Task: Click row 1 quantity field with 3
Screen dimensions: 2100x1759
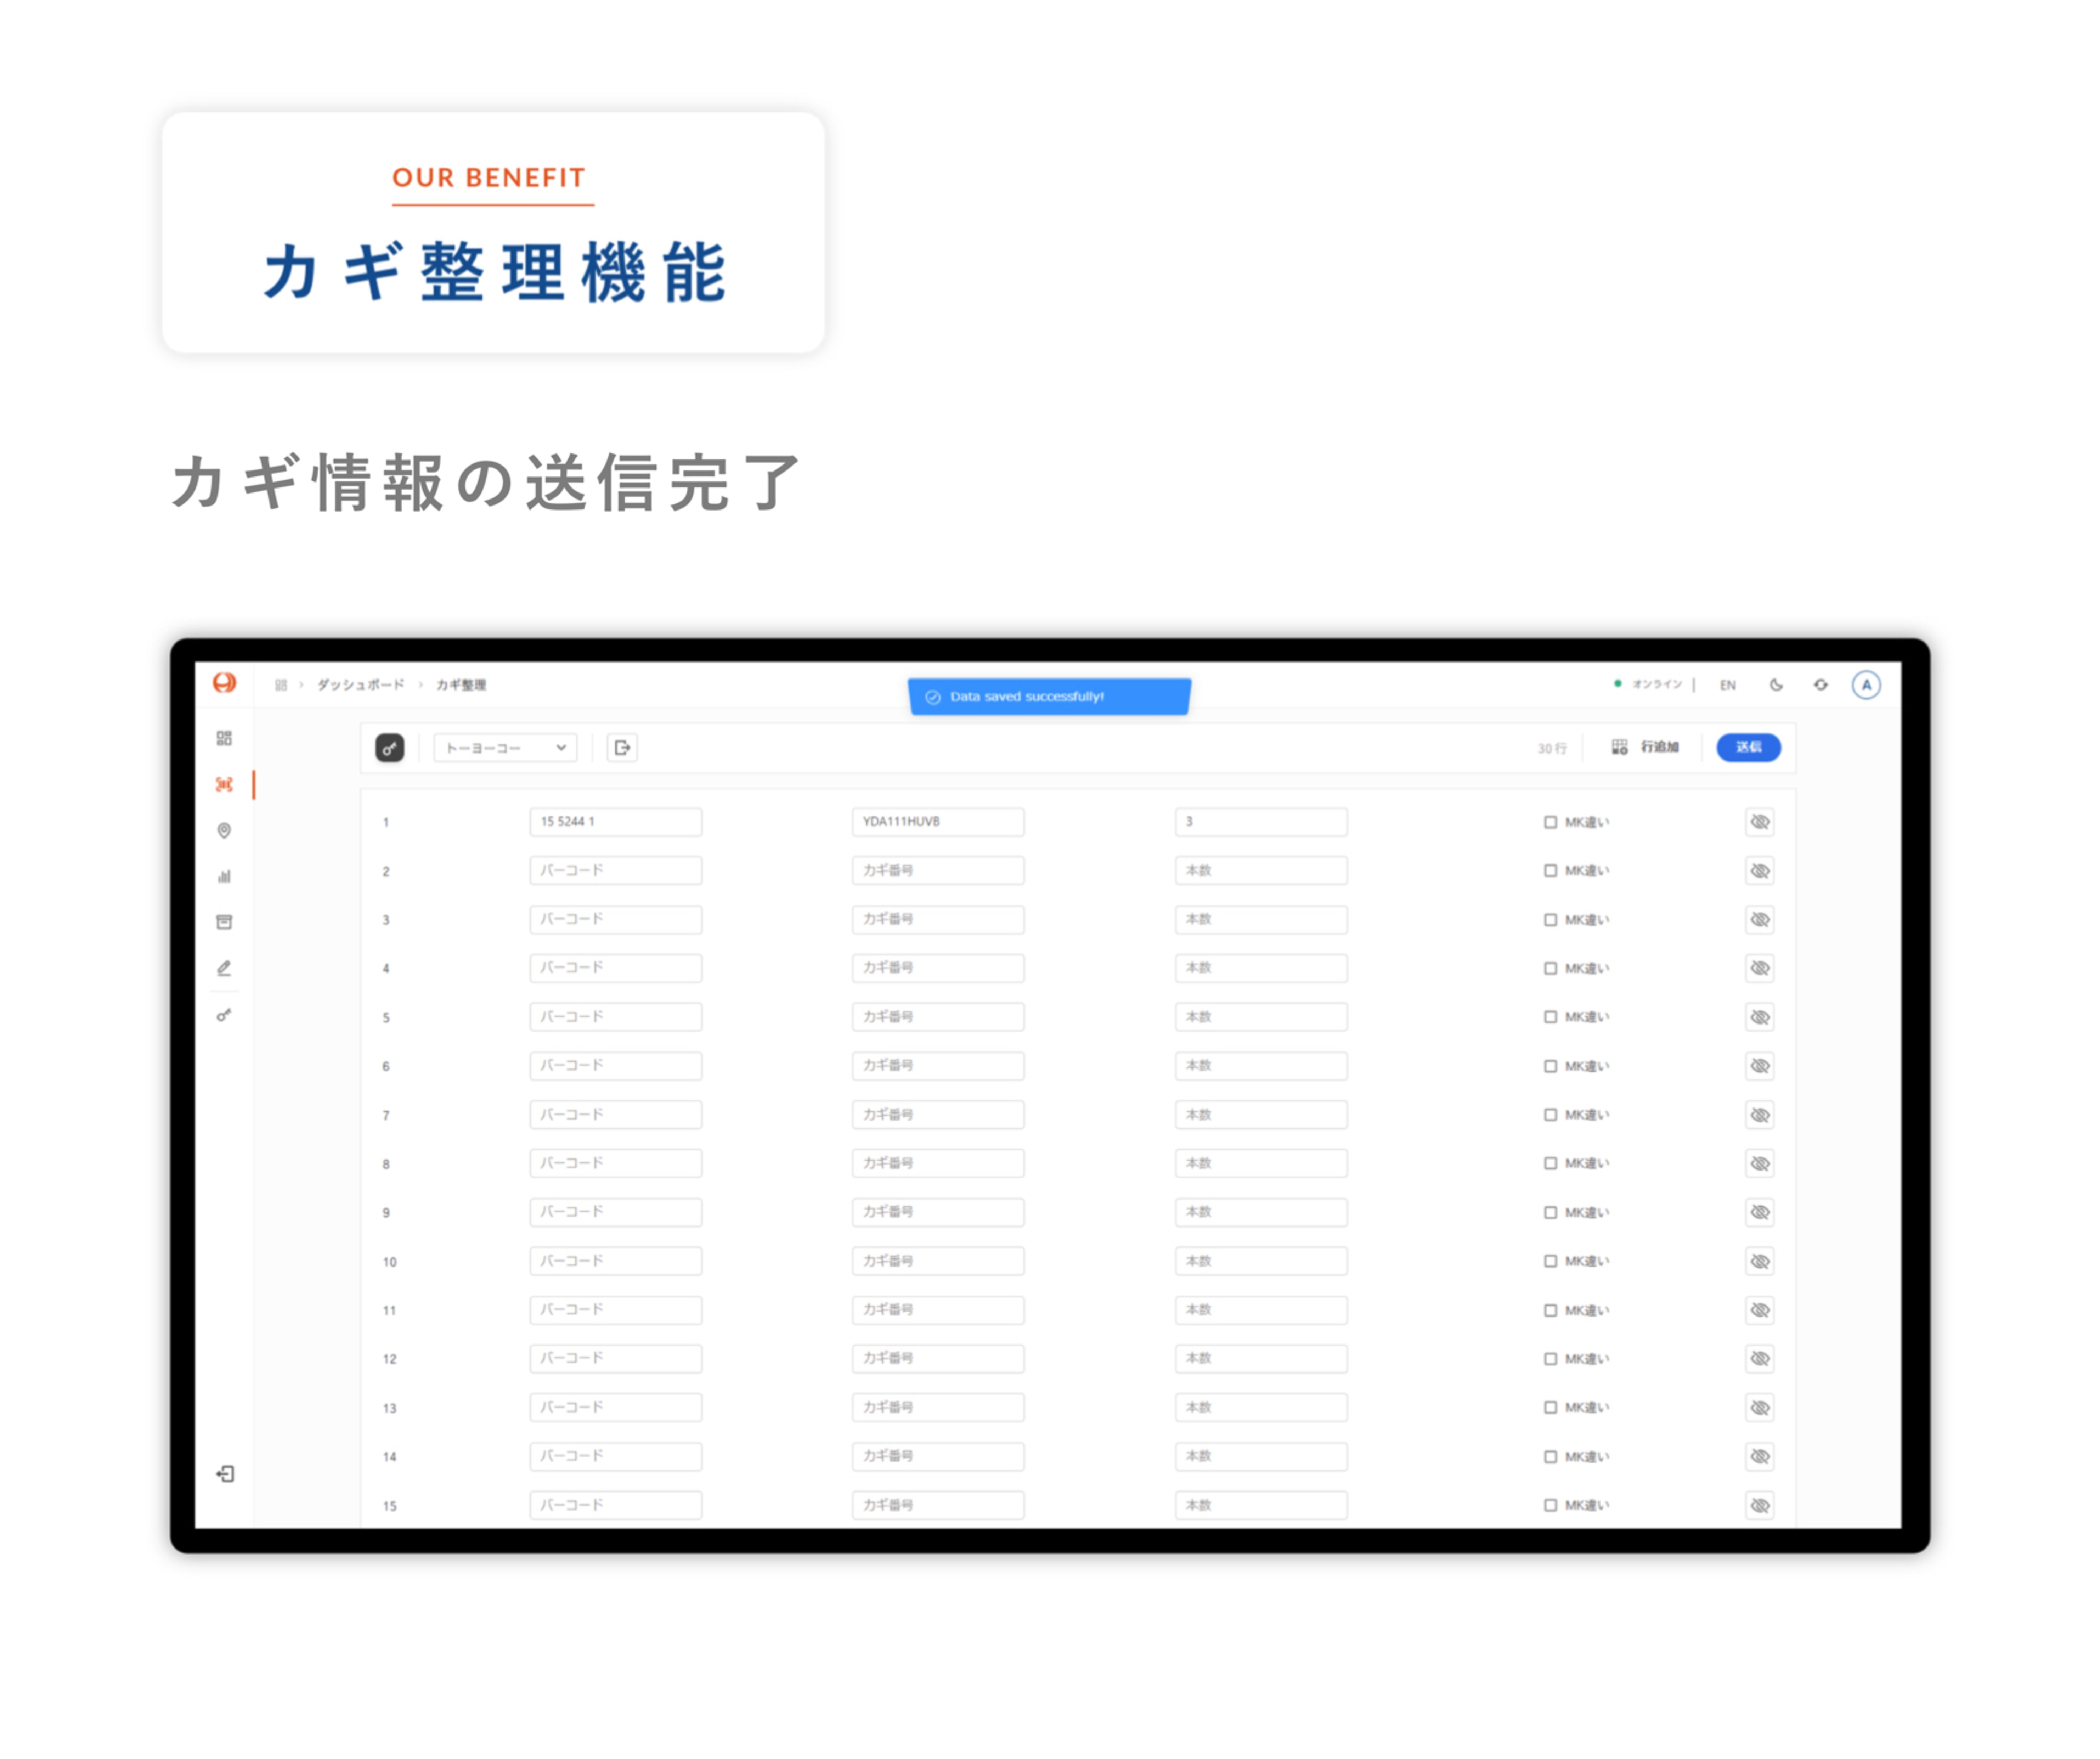Action: click(1261, 822)
